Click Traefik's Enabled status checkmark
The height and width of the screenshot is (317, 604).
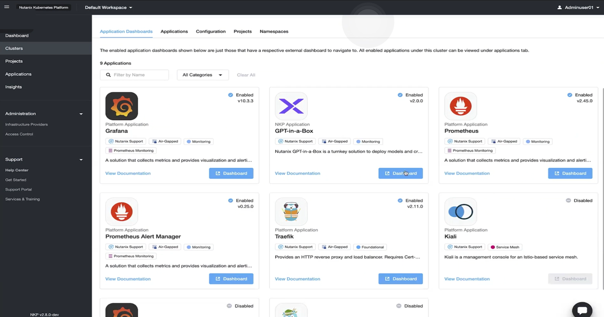point(400,200)
